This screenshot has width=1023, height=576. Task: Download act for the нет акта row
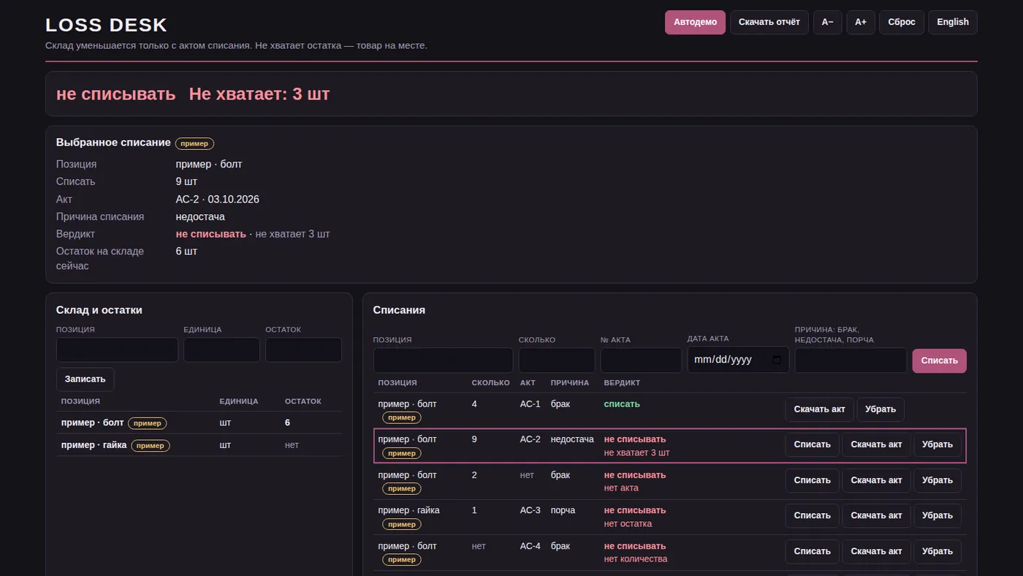click(x=876, y=480)
